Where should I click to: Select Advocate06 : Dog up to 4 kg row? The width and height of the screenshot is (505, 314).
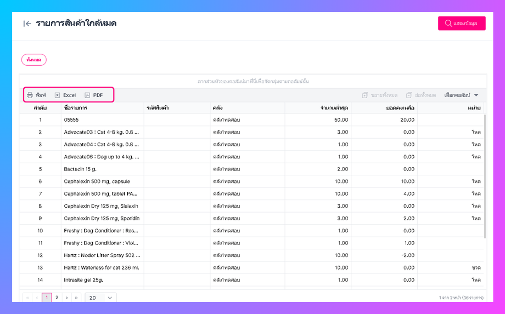[251, 157]
